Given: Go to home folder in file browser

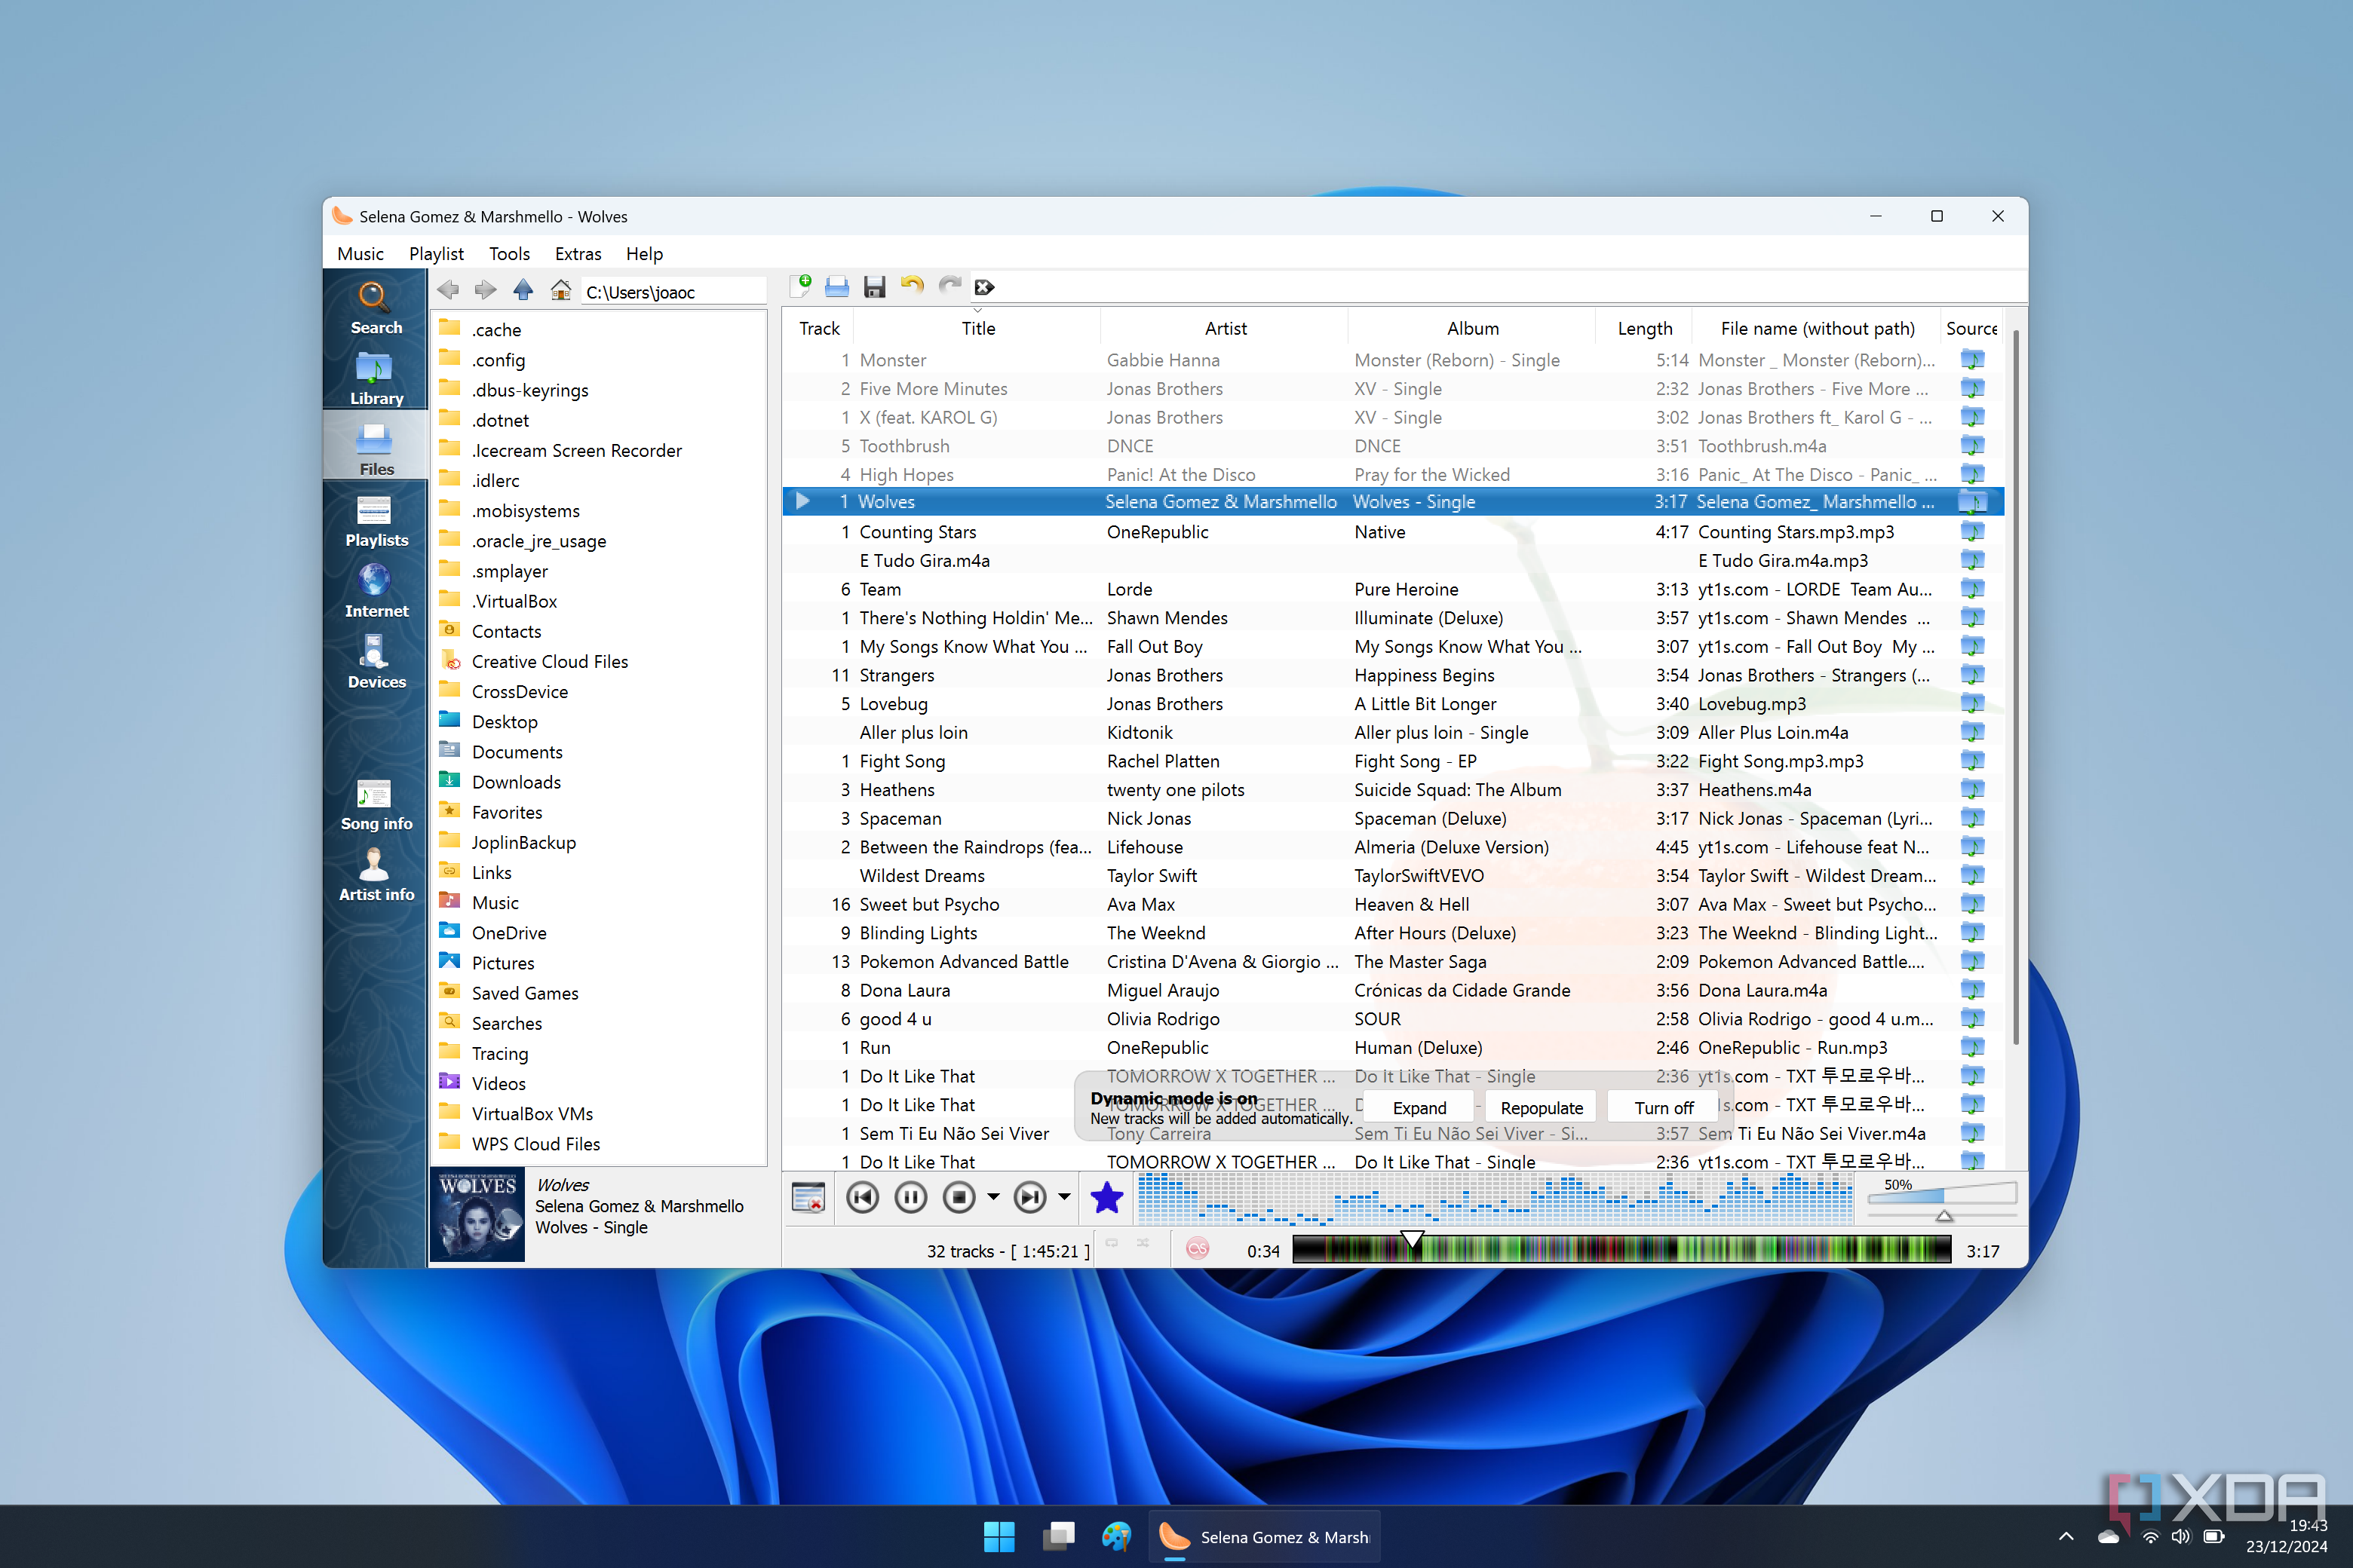Looking at the screenshot, I should (560, 290).
